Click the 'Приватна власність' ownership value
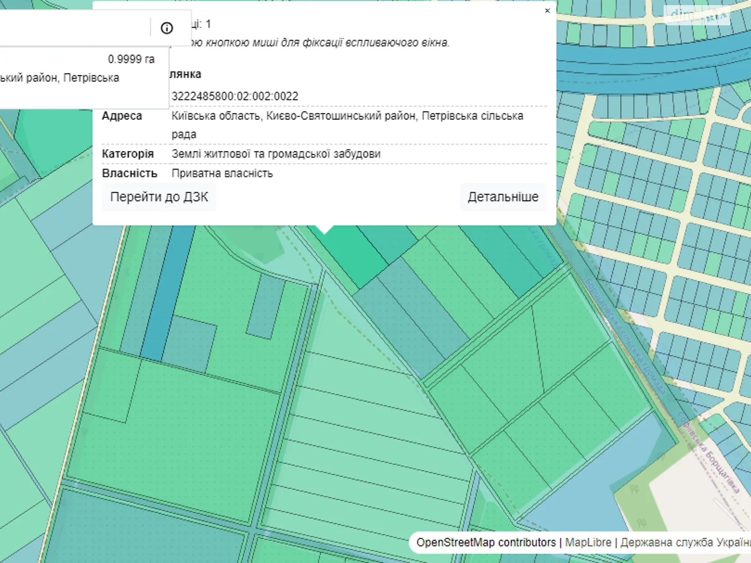Viewport: 751px width, 563px height. coord(222,173)
